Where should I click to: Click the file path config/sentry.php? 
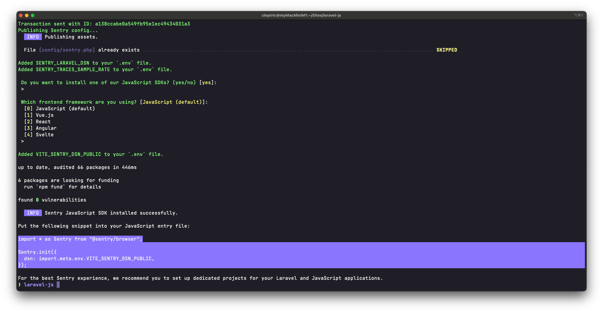pos(67,50)
